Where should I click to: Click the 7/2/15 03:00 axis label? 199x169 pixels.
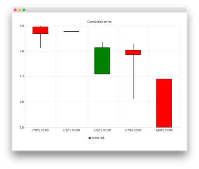[71, 130]
